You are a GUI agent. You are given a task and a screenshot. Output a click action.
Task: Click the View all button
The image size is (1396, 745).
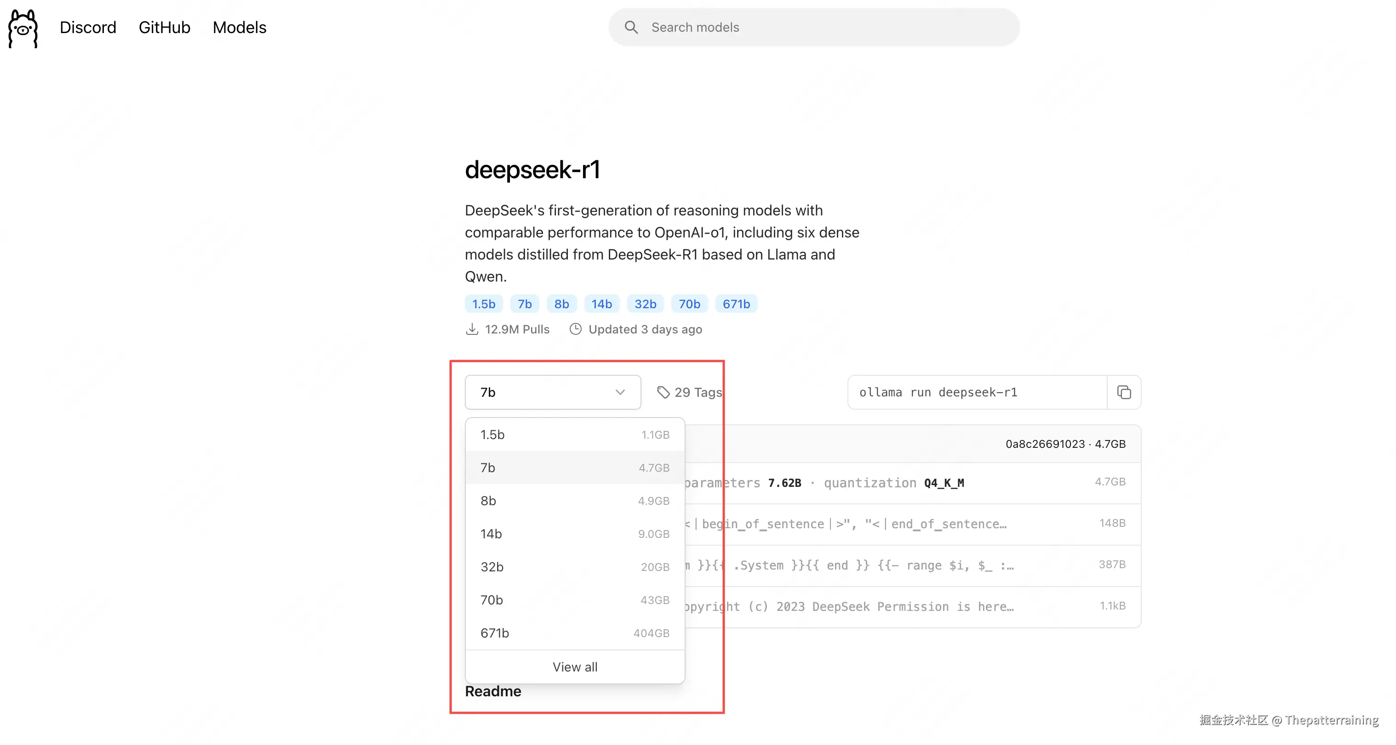tap(575, 666)
